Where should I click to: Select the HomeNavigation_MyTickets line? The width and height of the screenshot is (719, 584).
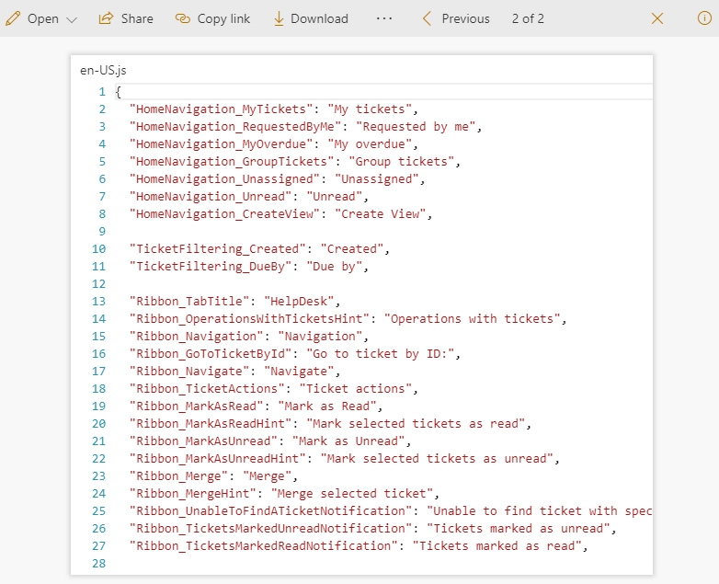(274, 109)
